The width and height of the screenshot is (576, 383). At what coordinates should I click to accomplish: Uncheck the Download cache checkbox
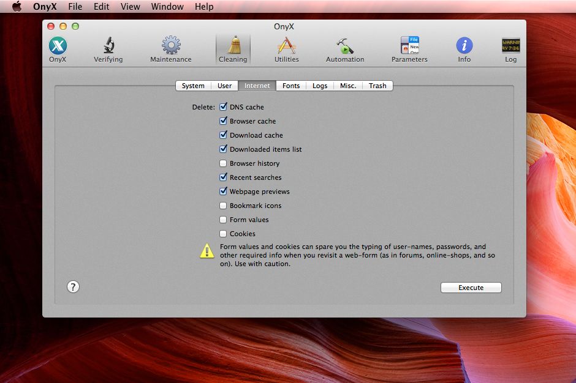pyautogui.click(x=223, y=135)
